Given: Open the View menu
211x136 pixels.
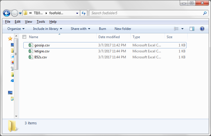Looking at the screenshot, I should (28, 22).
